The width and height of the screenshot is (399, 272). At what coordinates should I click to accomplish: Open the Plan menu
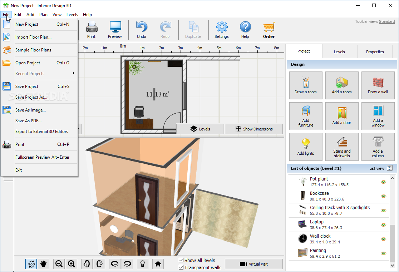click(44, 15)
